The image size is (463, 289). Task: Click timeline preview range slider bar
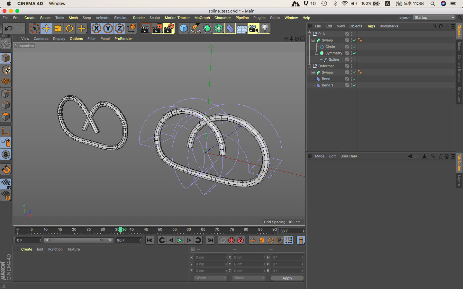coord(79,240)
